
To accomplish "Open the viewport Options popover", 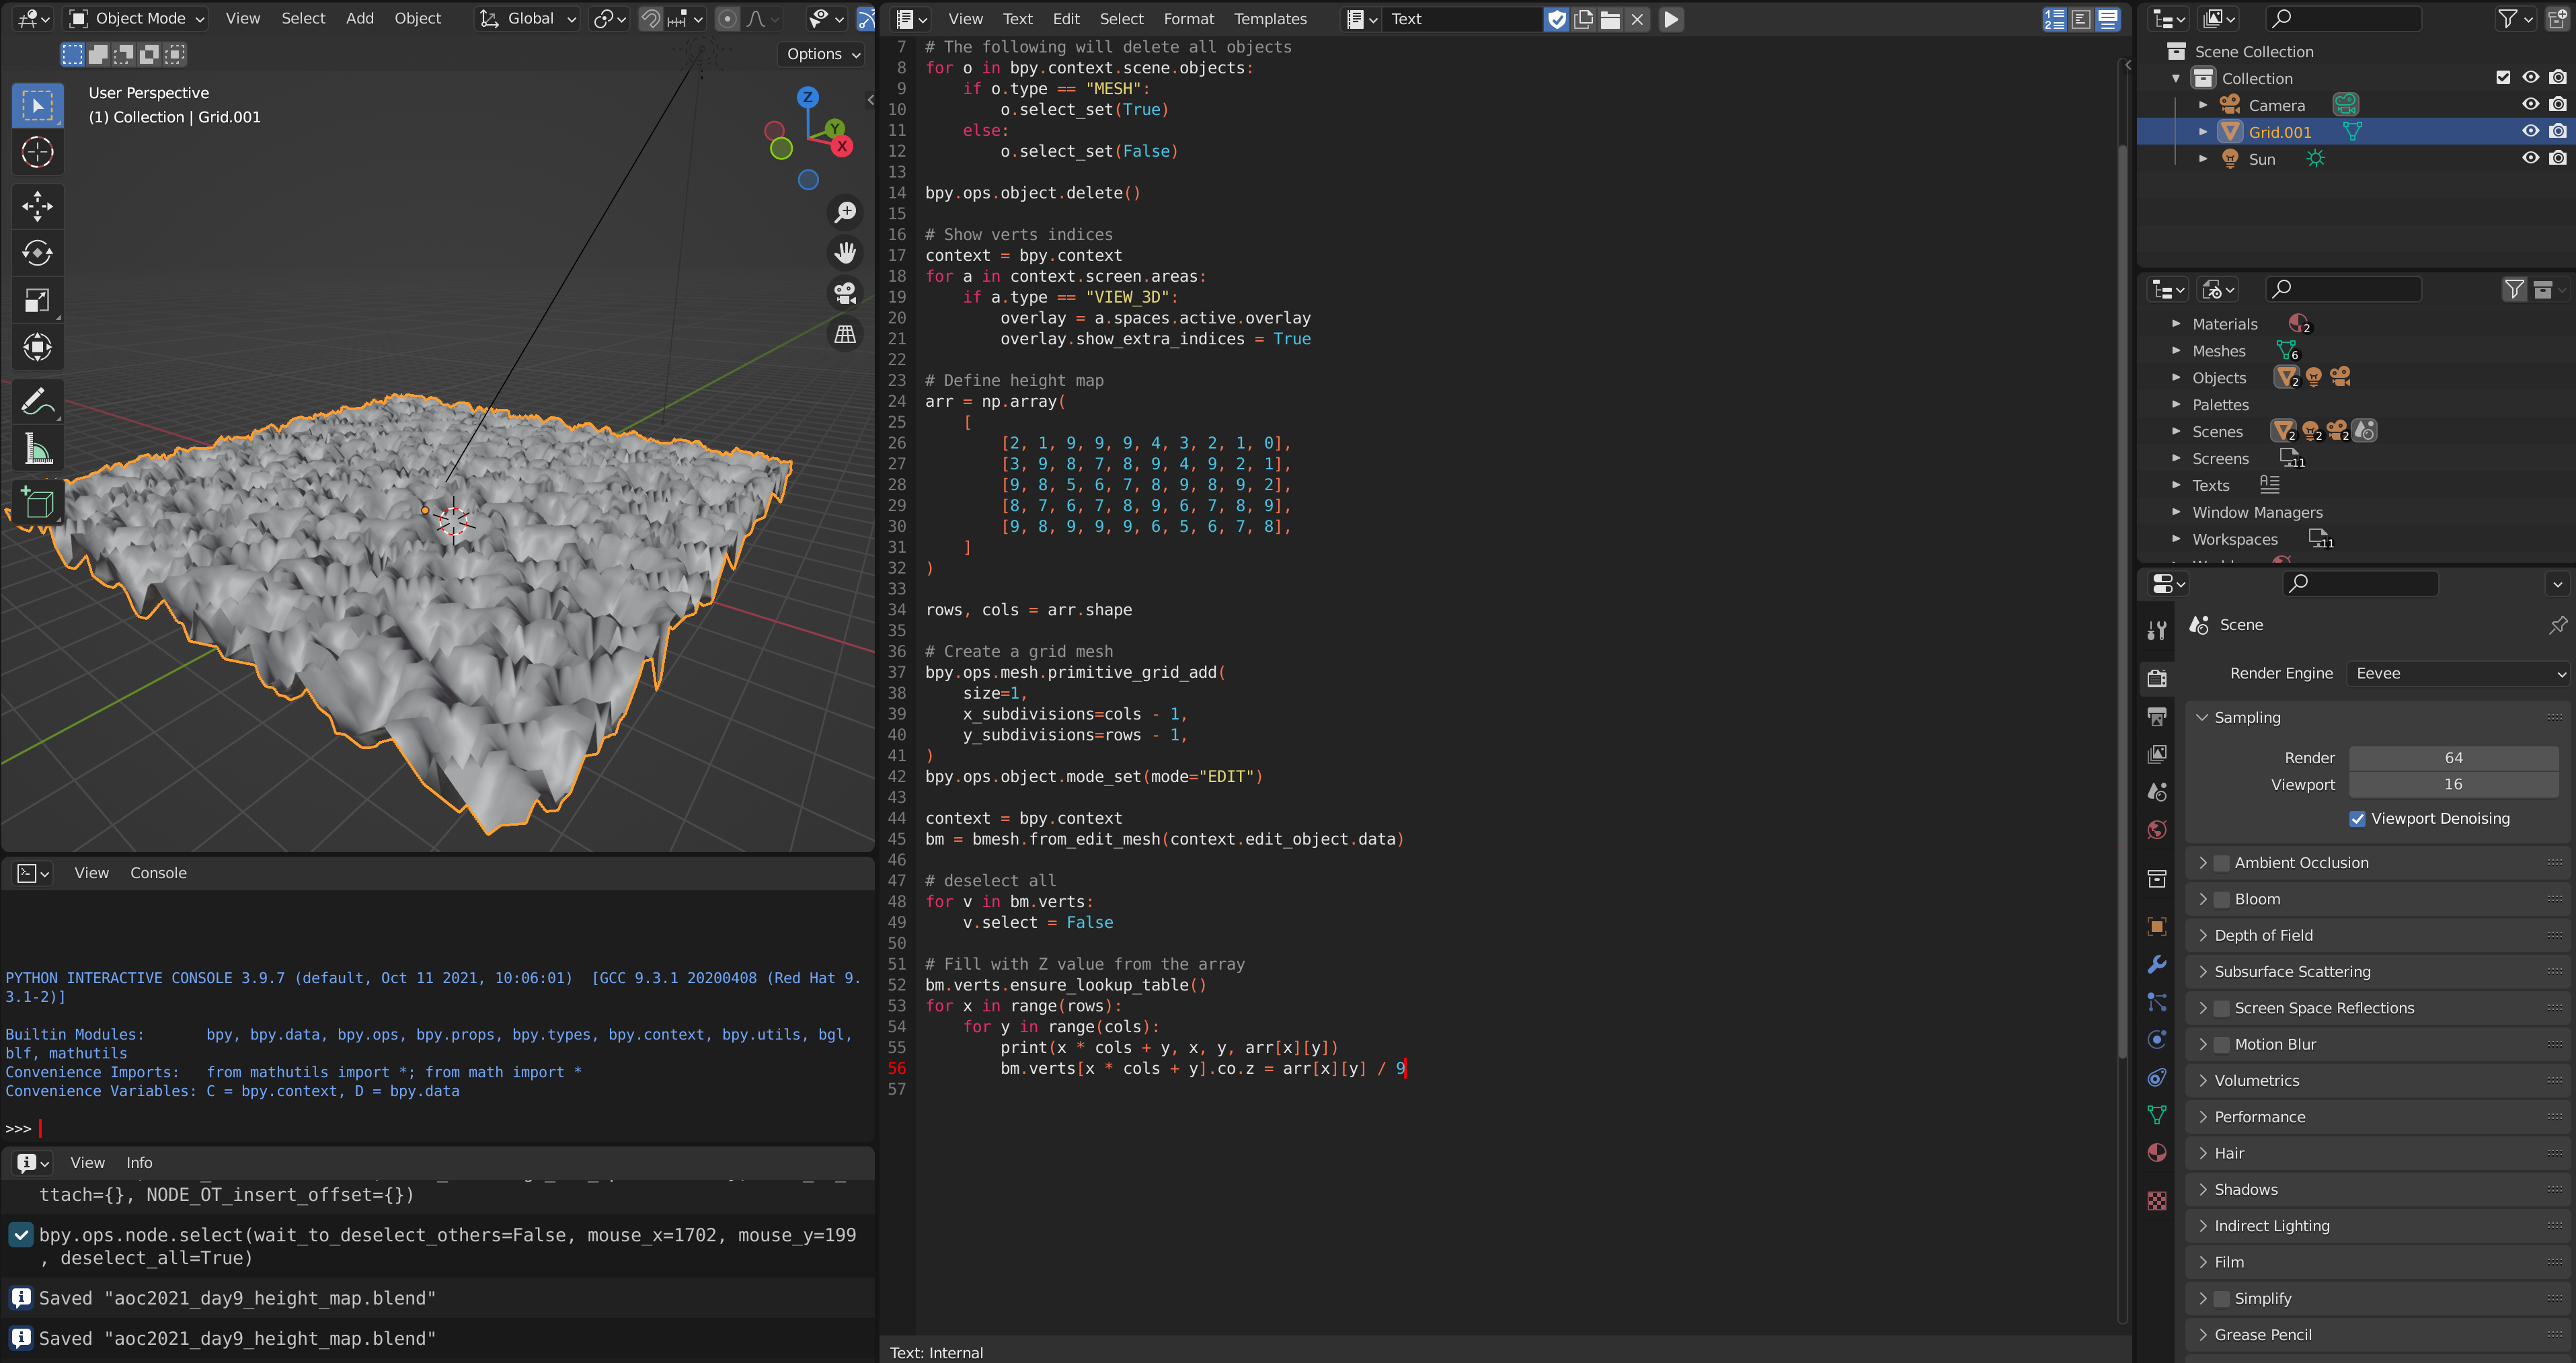I will click(820, 54).
